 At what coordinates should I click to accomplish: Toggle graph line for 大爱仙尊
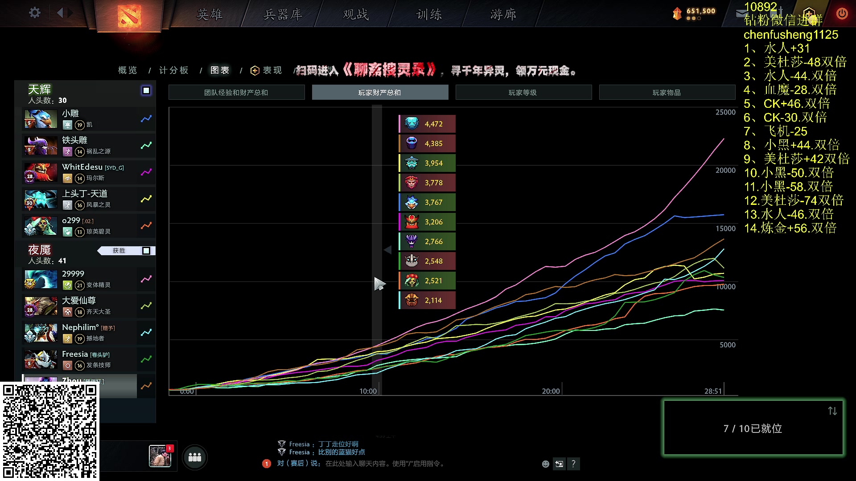coord(146,306)
